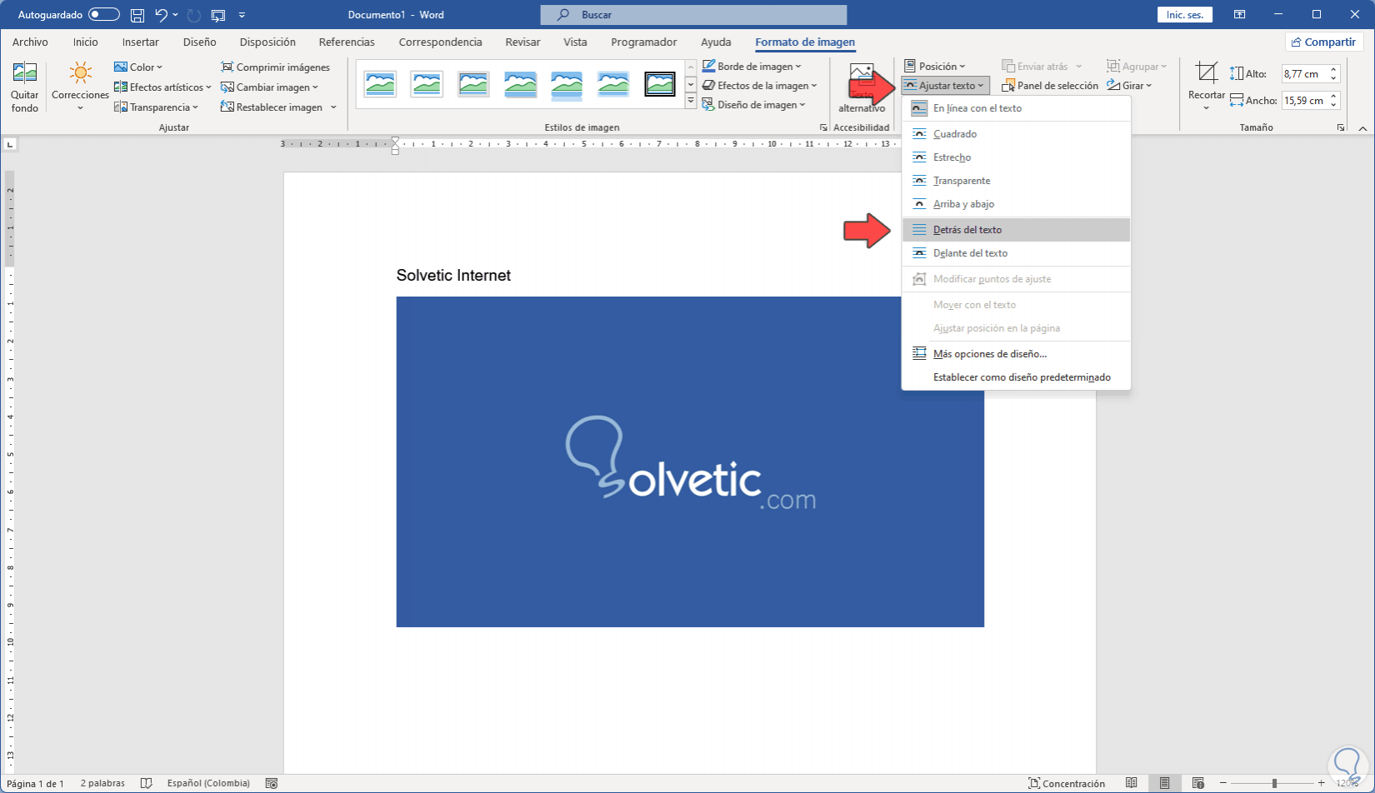This screenshot has width=1375, height=793.
Task: Collapse the ribbon with the chevron
Action: click(1362, 128)
